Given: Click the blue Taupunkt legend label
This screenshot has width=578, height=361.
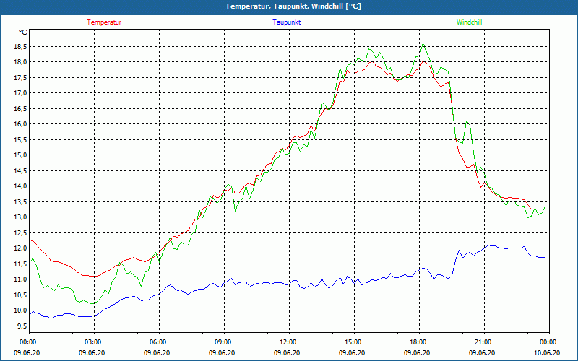Looking at the screenshot, I should (x=286, y=22).
